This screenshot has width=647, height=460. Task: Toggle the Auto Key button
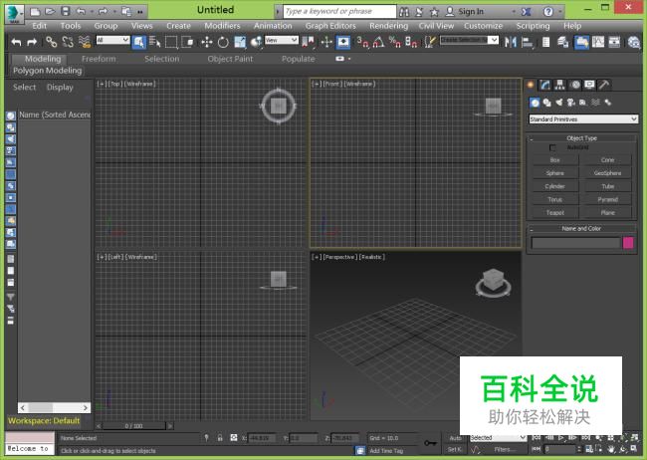(x=454, y=438)
